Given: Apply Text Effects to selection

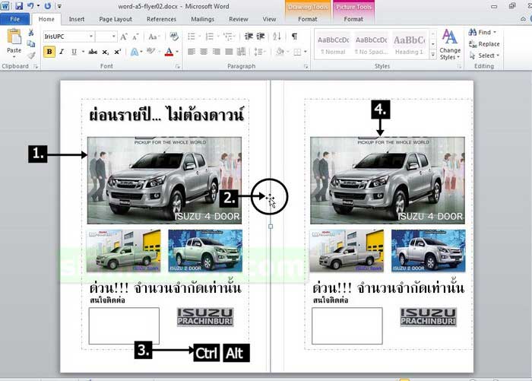Looking at the screenshot, I should (135, 52).
